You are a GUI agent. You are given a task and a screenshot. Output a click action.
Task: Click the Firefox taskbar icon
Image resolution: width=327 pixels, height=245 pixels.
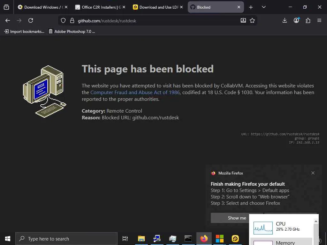coord(204,239)
